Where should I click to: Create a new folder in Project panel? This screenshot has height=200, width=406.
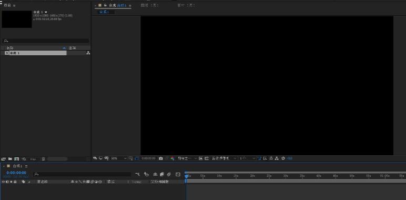pyautogui.click(x=10, y=159)
